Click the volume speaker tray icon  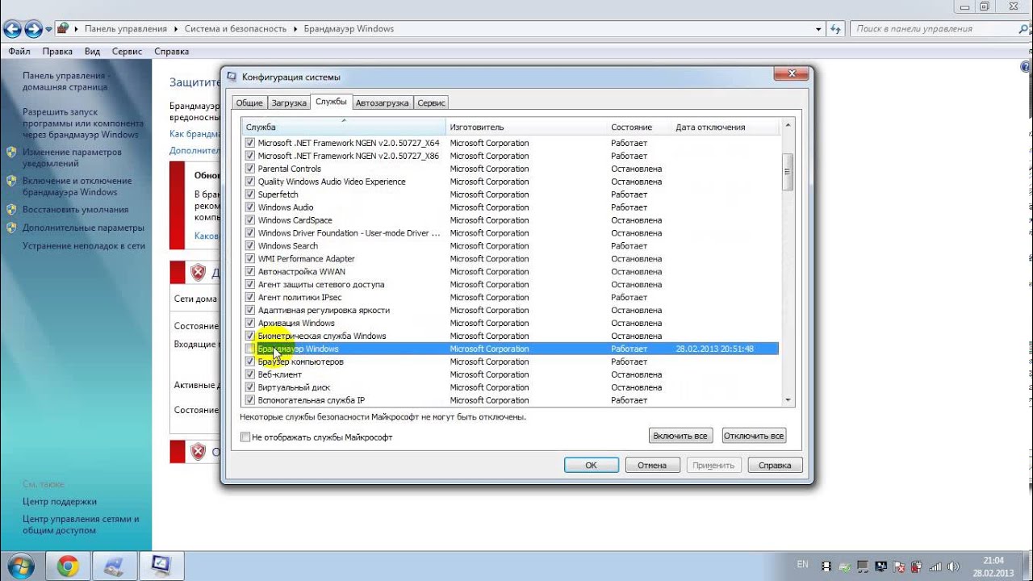coord(952,566)
